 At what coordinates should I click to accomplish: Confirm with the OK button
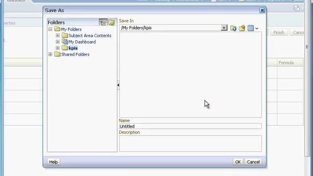[x=238, y=162]
